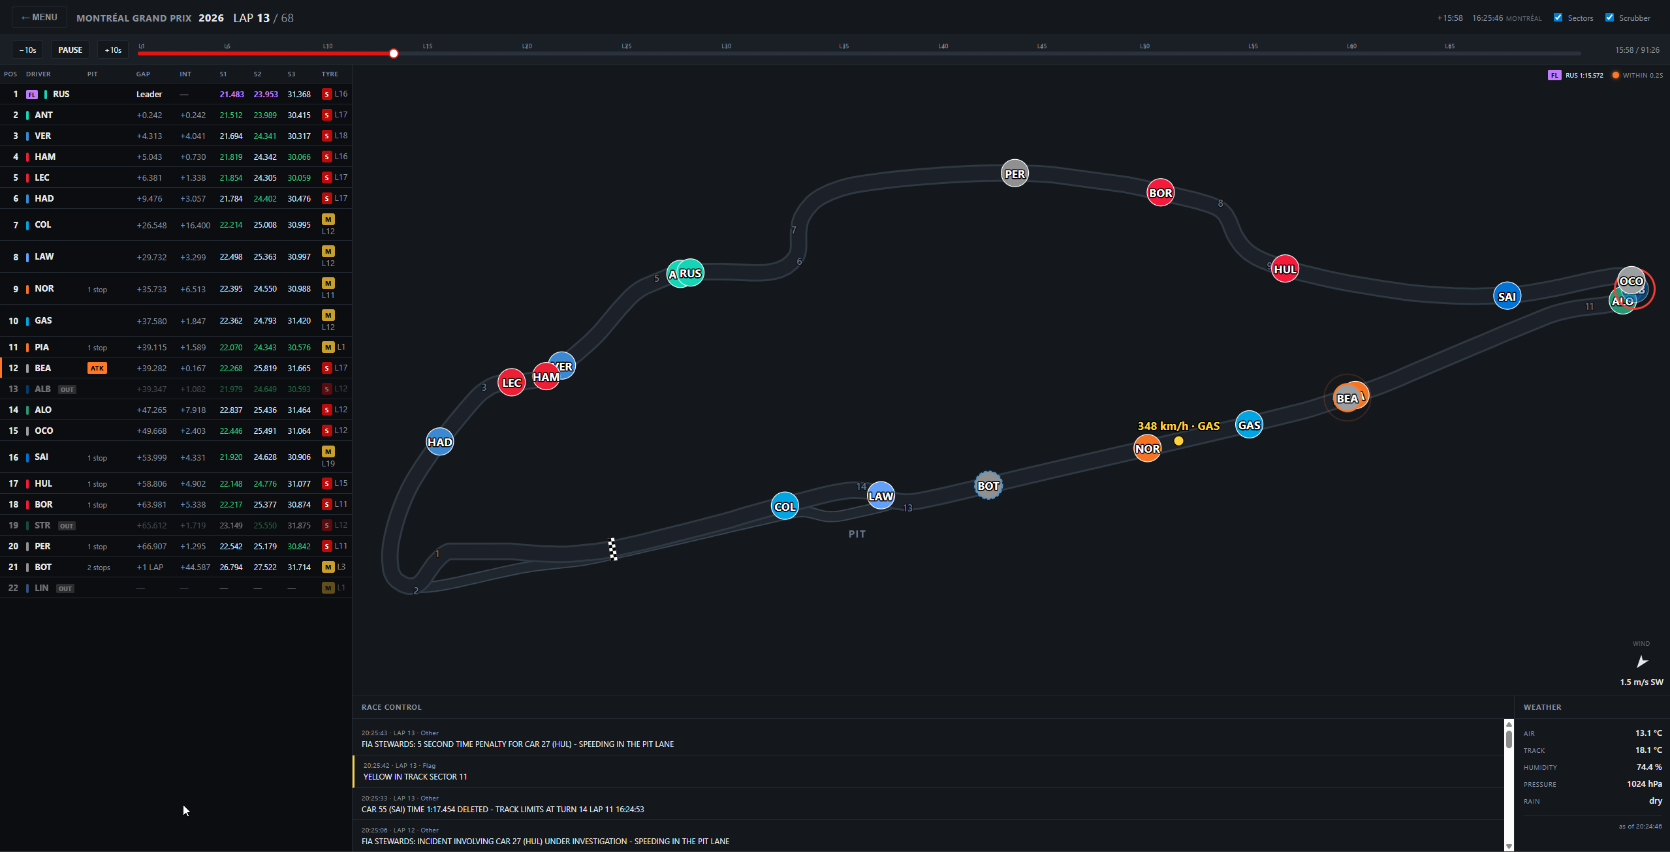Click the OUT badge on ALB row
The image size is (1670, 852).
click(x=67, y=389)
